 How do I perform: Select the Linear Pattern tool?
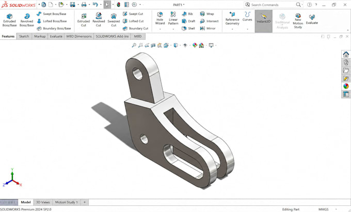173,18
